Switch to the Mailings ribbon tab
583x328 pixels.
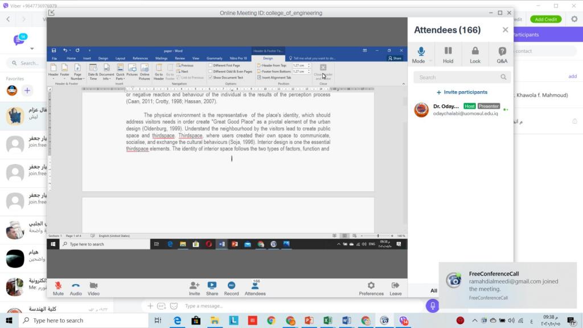pyautogui.click(x=161, y=58)
